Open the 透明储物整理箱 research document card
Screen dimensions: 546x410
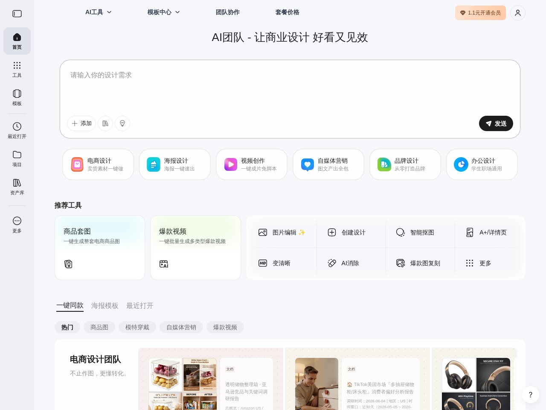[247, 384]
